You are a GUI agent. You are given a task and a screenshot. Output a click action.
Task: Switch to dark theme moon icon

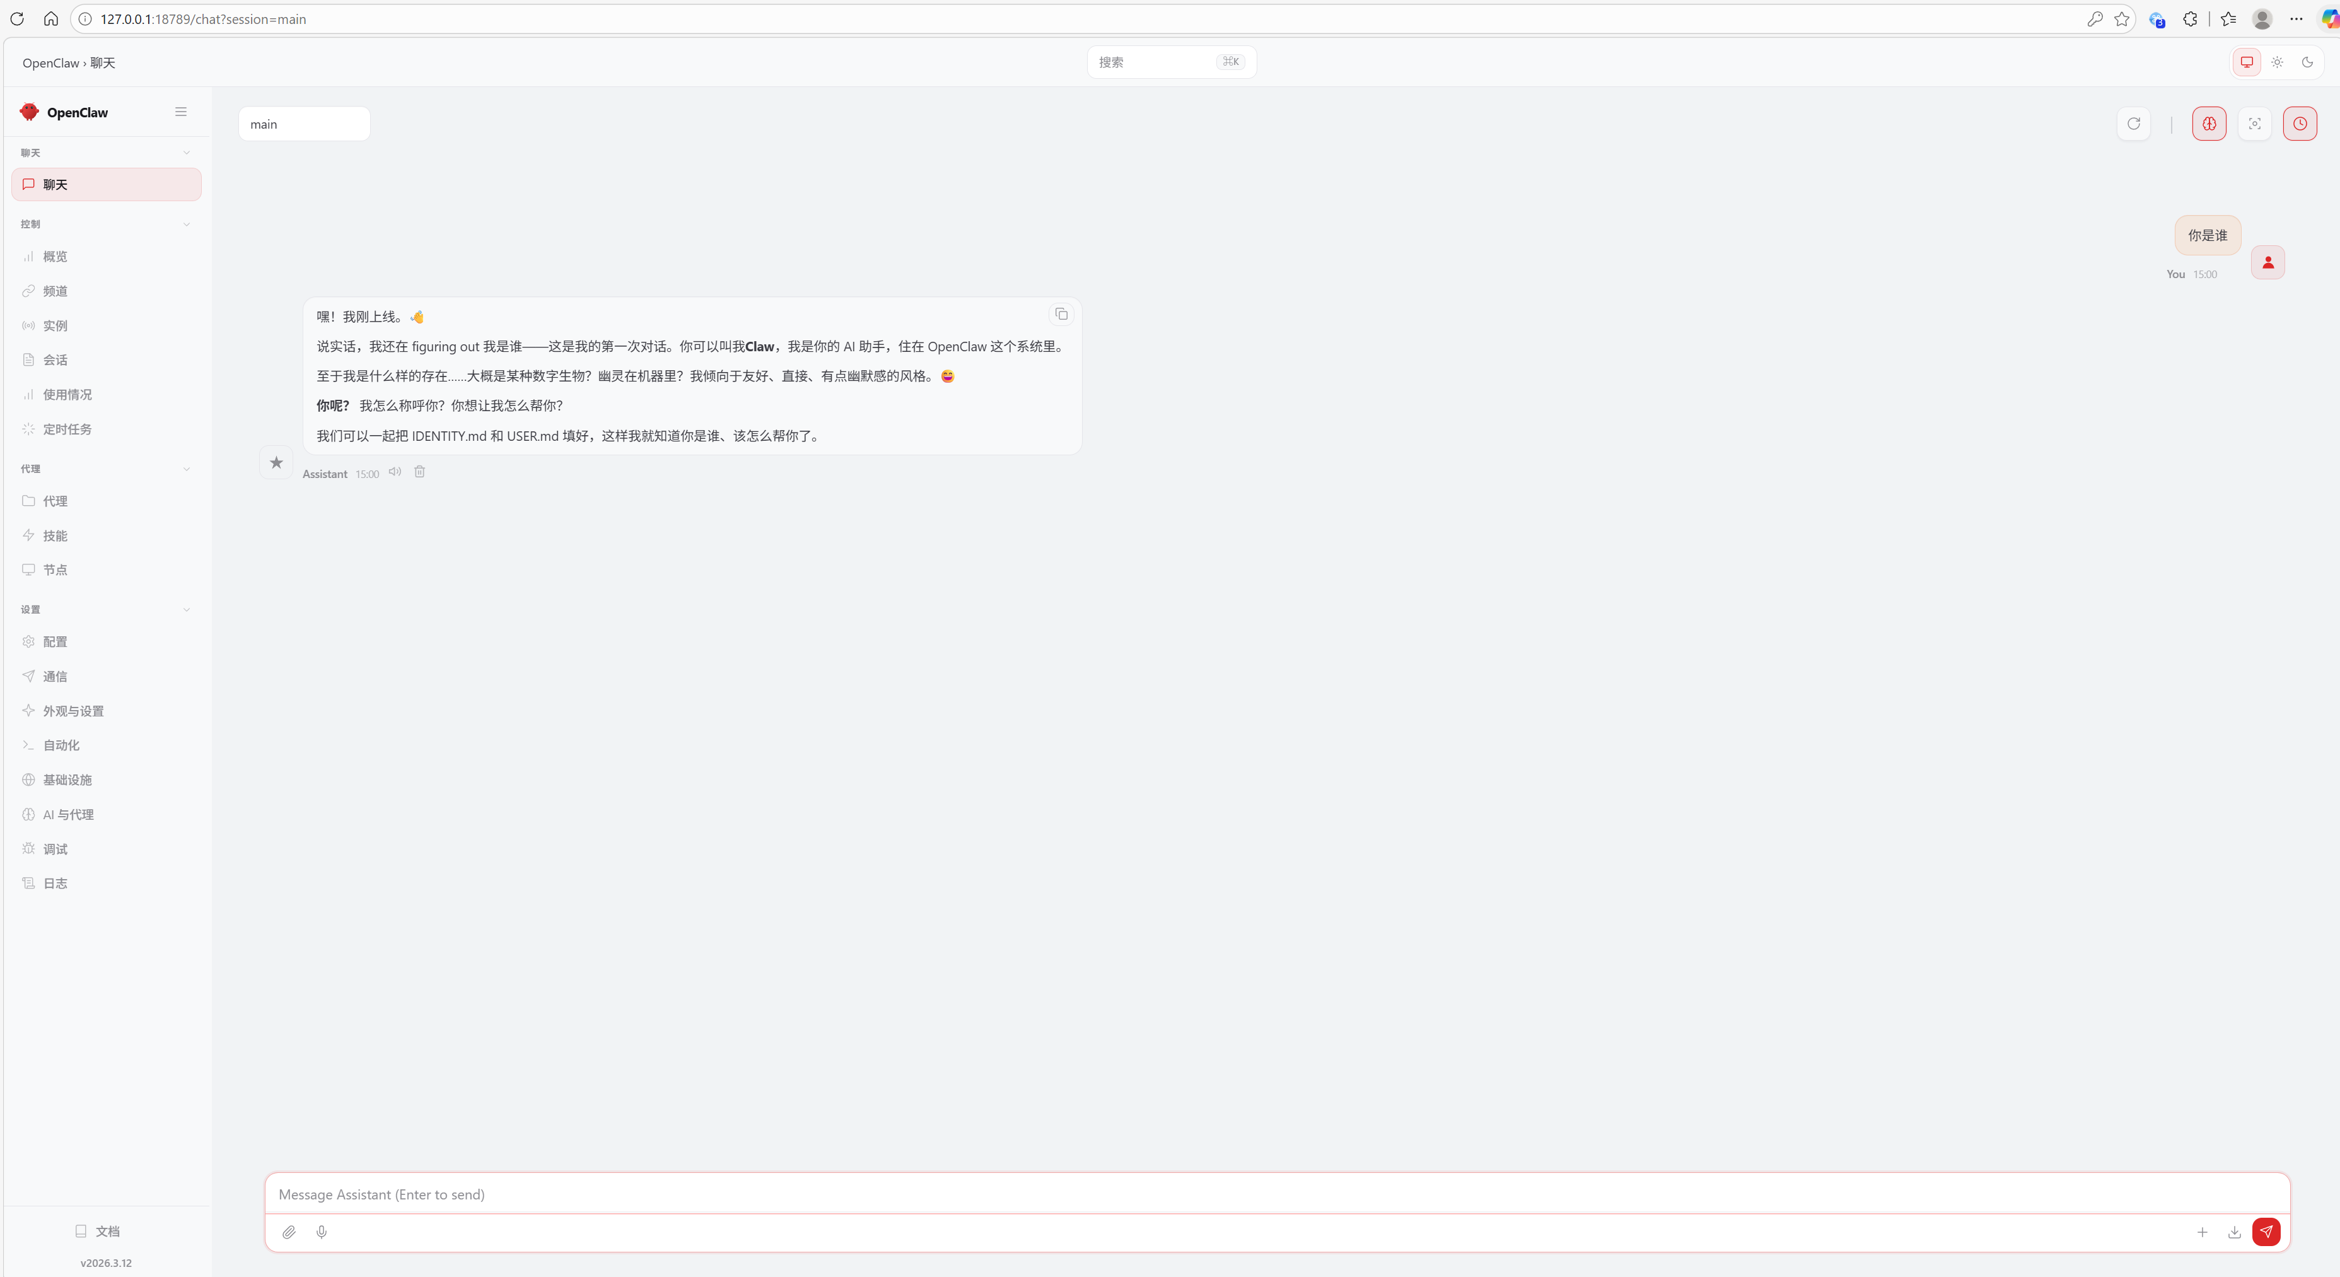[2307, 62]
